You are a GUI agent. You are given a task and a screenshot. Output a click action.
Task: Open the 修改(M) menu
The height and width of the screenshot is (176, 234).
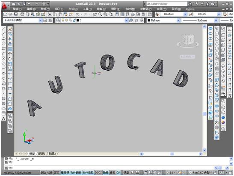pos(130,9)
